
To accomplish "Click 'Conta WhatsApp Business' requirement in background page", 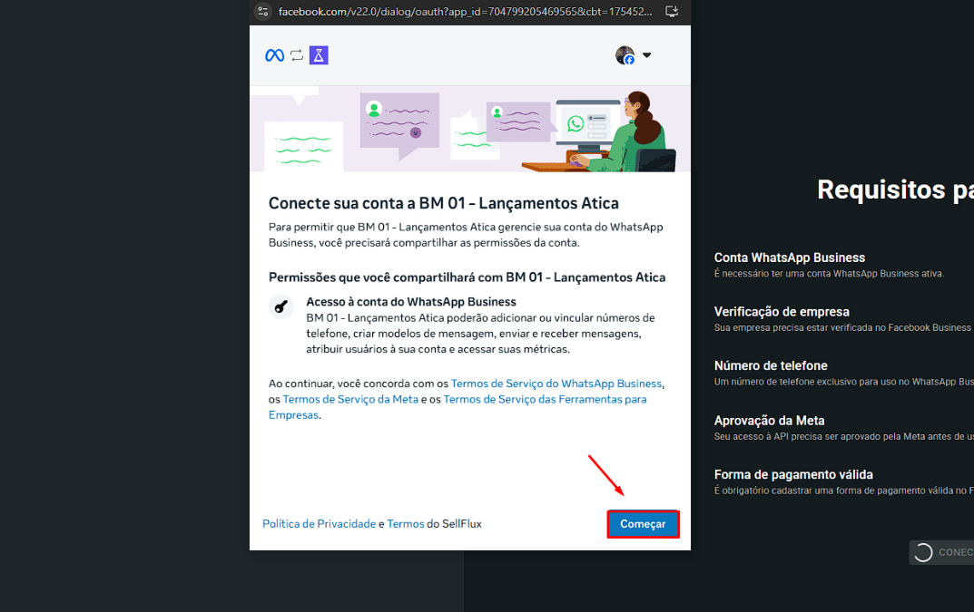I will pyautogui.click(x=790, y=257).
